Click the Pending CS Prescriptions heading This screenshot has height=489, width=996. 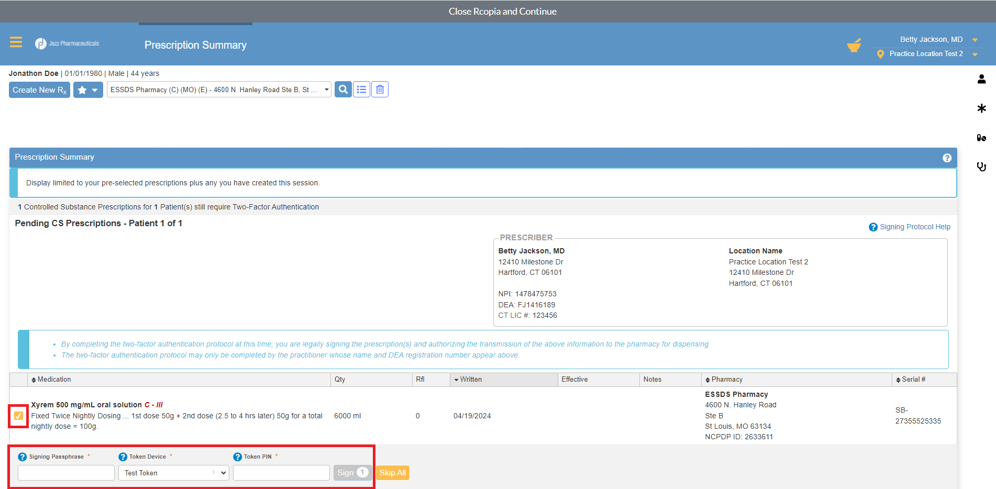click(98, 223)
